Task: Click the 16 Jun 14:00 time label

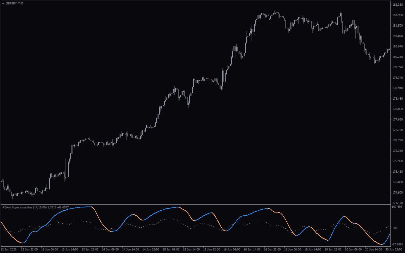Action: click(252, 250)
